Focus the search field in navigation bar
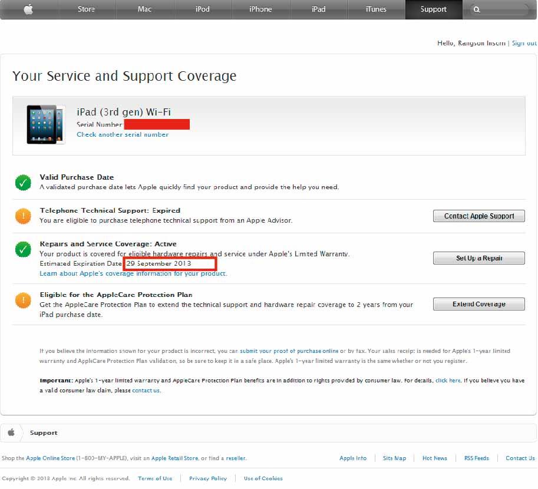This screenshot has width=538, height=489. click(x=500, y=9)
